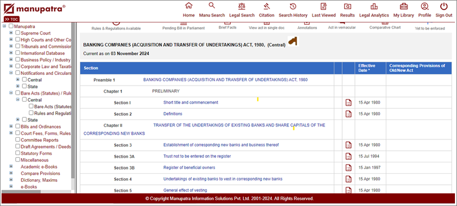457x206 pixels.
Task: Open Trust not to be entered link
Action: coord(197,156)
